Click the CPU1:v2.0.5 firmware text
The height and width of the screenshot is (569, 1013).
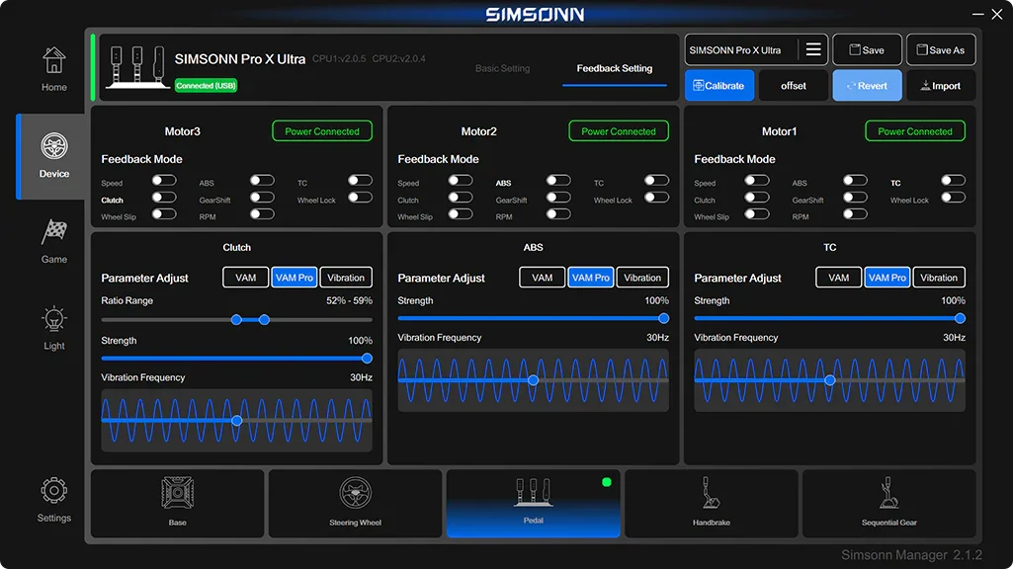click(x=339, y=58)
